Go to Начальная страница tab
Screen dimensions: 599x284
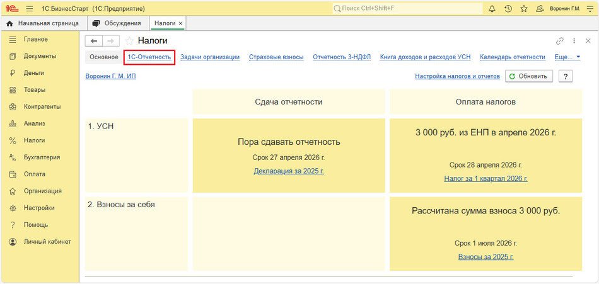tap(44, 23)
